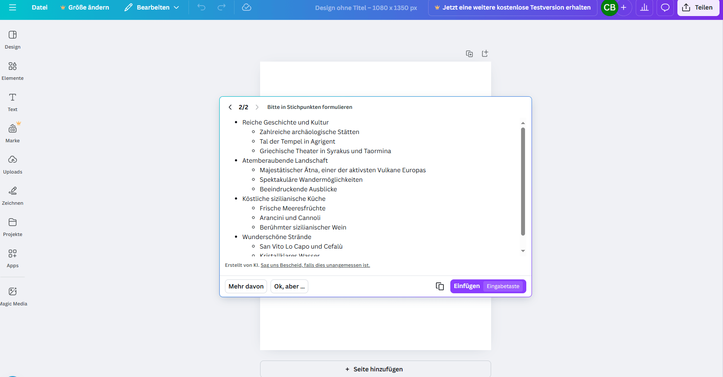
Task: Click the report inappropriate content link
Action: tap(315, 265)
